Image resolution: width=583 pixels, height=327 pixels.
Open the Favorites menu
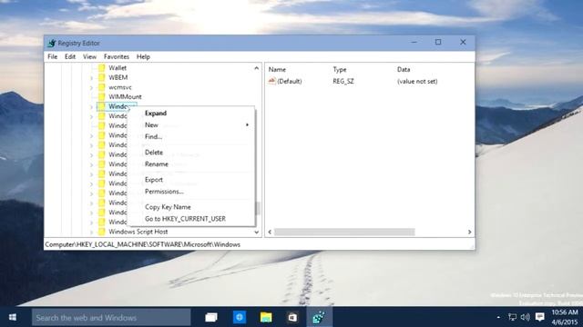[x=117, y=56]
